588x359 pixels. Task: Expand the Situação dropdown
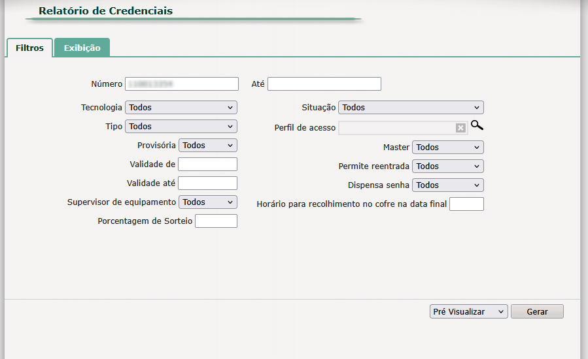(x=411, y=108)
